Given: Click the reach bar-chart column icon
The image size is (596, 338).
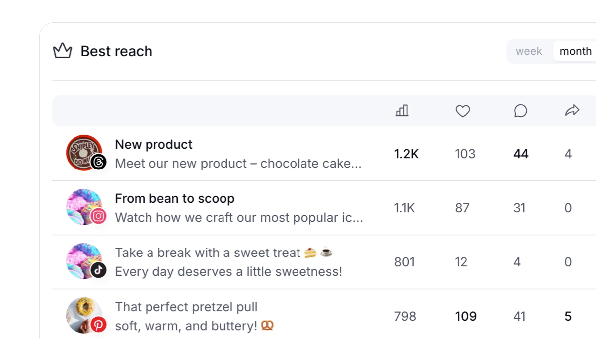Looking at the screenshot, I should pos(402,110).
